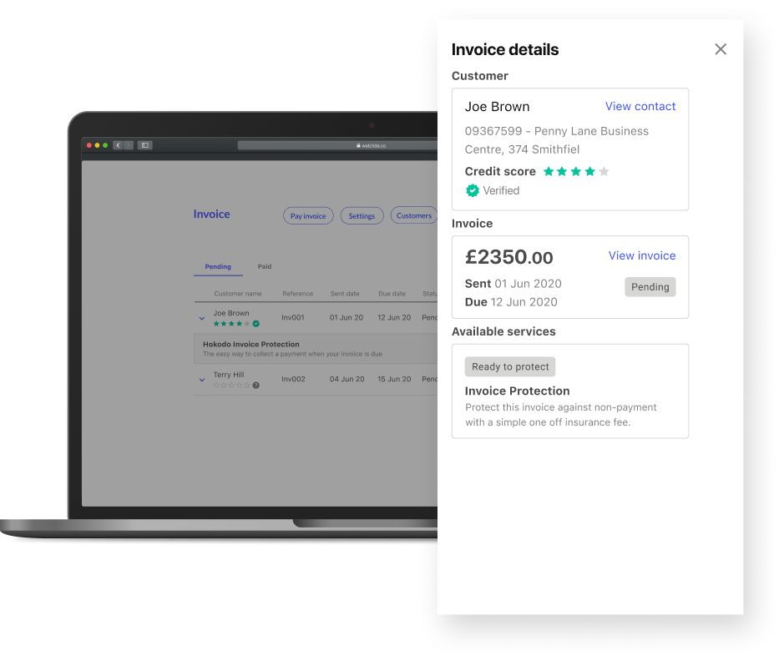Click the Pay invoice button
This screenshot has width=784, height=661.
(x=308, y=215)
